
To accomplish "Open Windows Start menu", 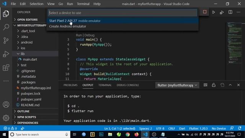I will (4, 135).
